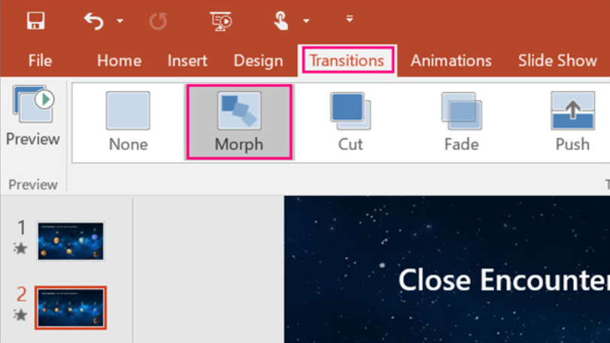Screen dimensions: 610x343
Task: Click the Save icon in quick access toolbar
Action: [x=35, y=20]
